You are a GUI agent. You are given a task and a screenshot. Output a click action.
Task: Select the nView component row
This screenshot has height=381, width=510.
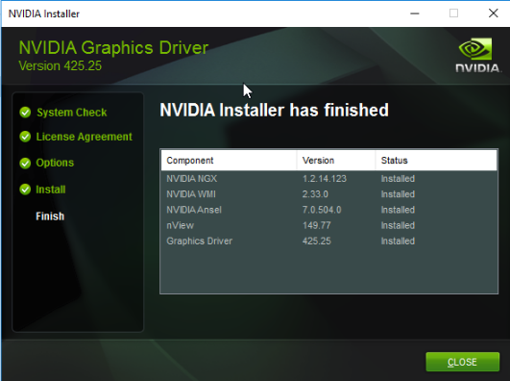[x=329, y=225]
